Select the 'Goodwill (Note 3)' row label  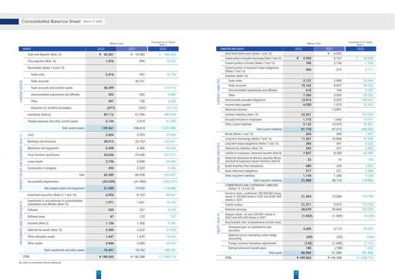38,223
